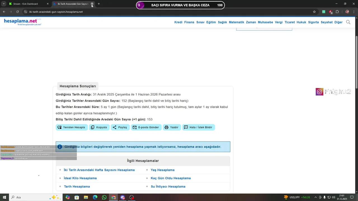
Task: Open the Ticaret menu
Action: (290, 22)
